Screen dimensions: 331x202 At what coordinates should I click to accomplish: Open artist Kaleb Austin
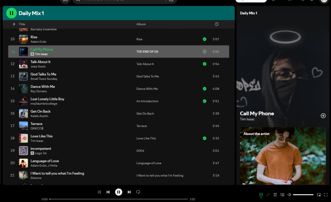tap(39, 116)
